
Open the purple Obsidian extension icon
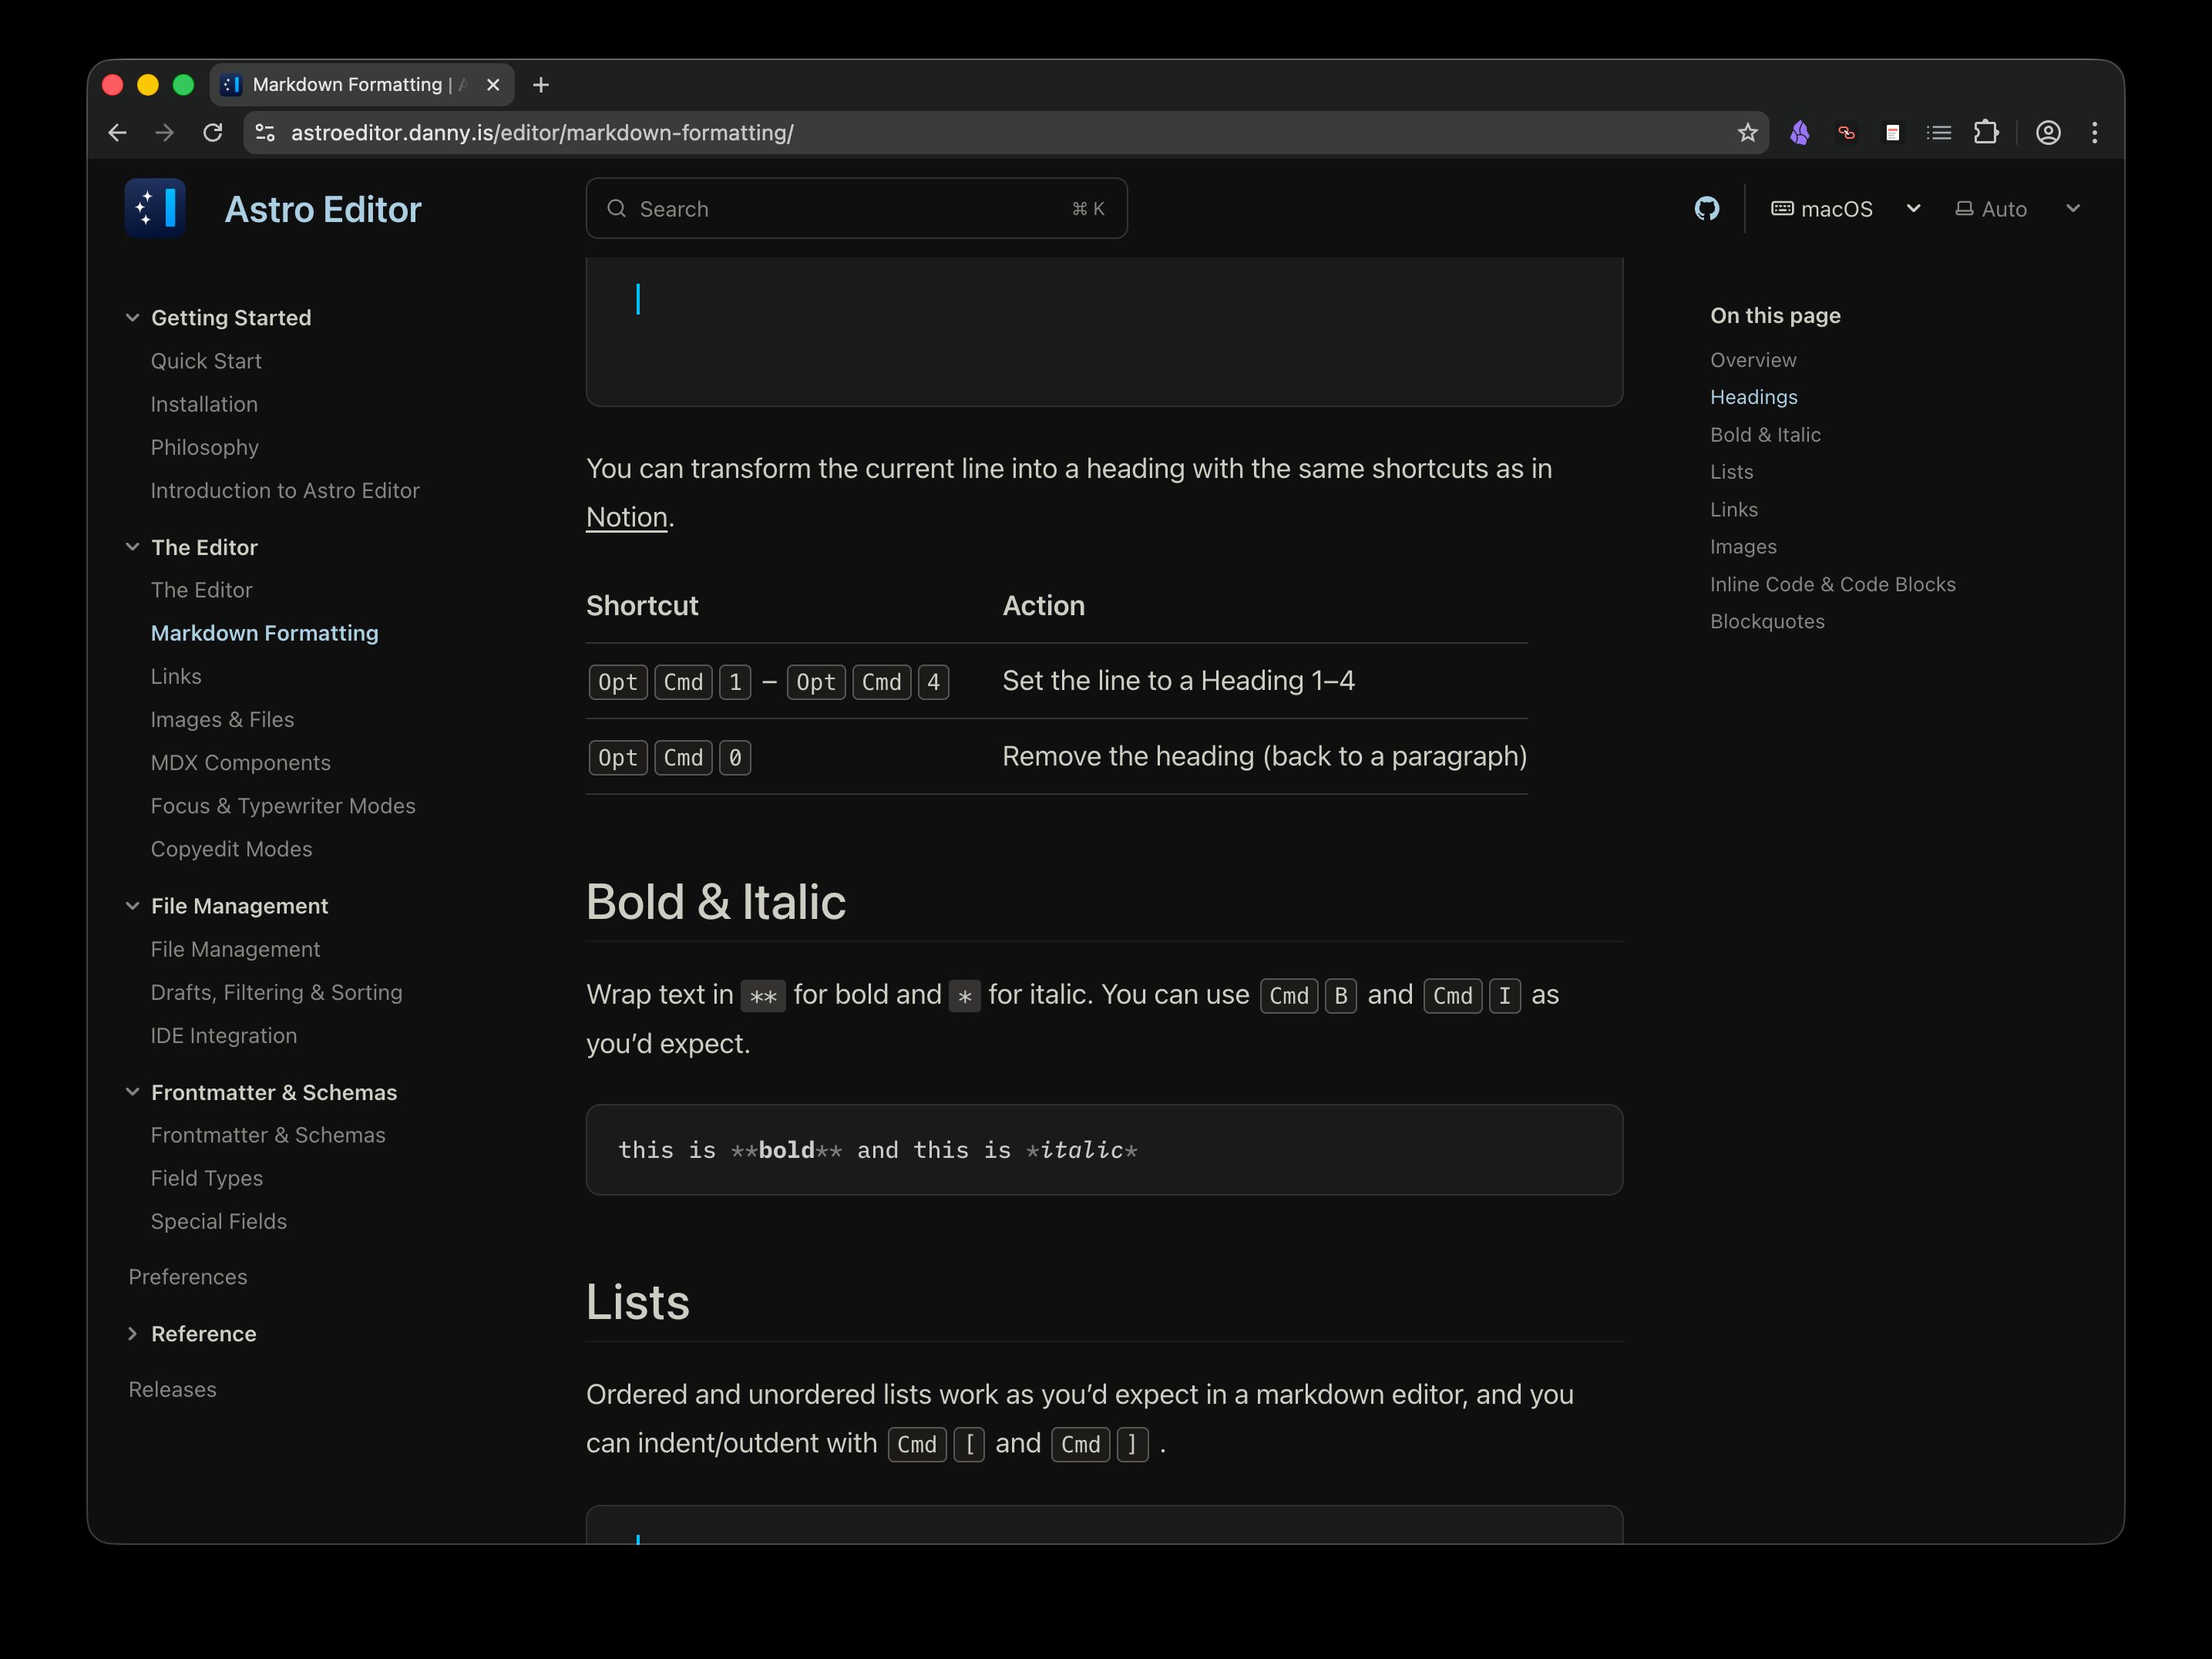(x=1800, y=132)
